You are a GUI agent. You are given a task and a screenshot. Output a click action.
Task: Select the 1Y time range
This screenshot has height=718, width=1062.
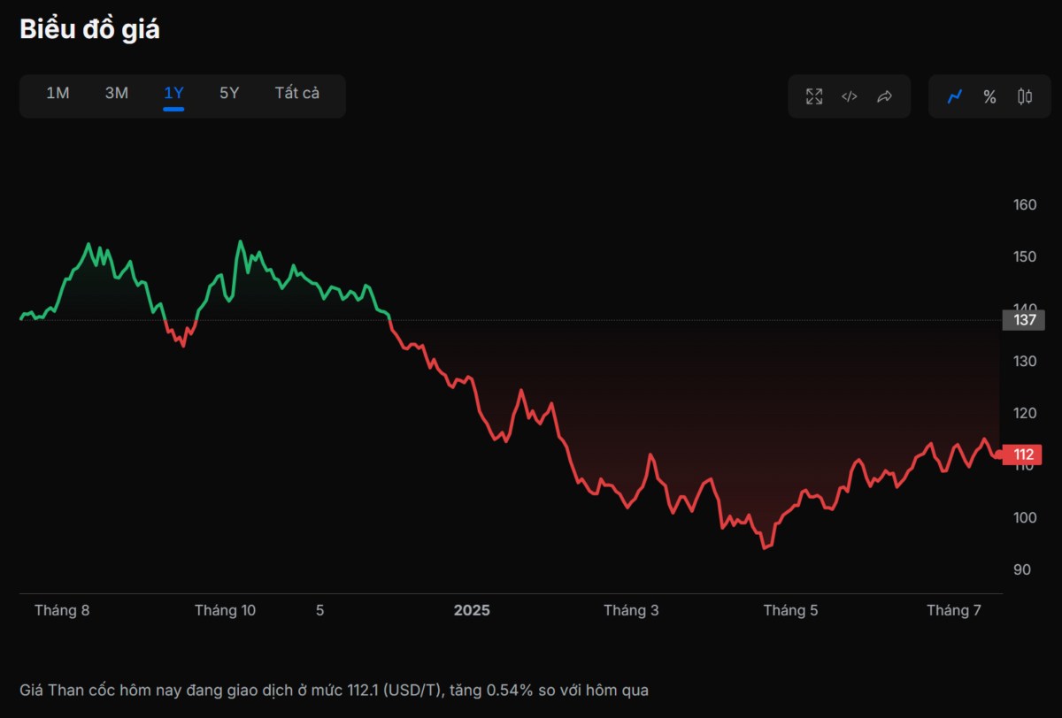173,93
